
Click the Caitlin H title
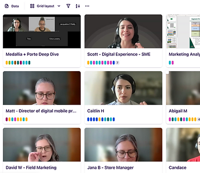(x=96, y=111)
